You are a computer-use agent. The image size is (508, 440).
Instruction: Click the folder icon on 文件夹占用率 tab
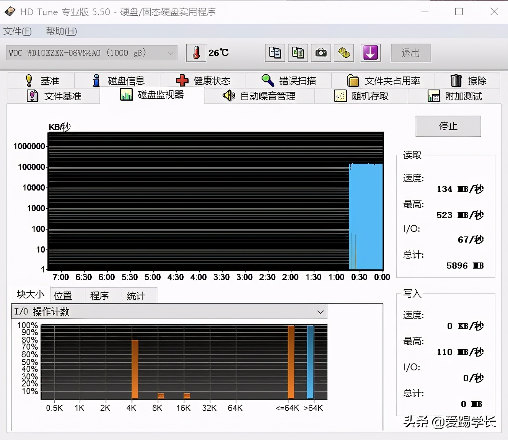point(353,80)
